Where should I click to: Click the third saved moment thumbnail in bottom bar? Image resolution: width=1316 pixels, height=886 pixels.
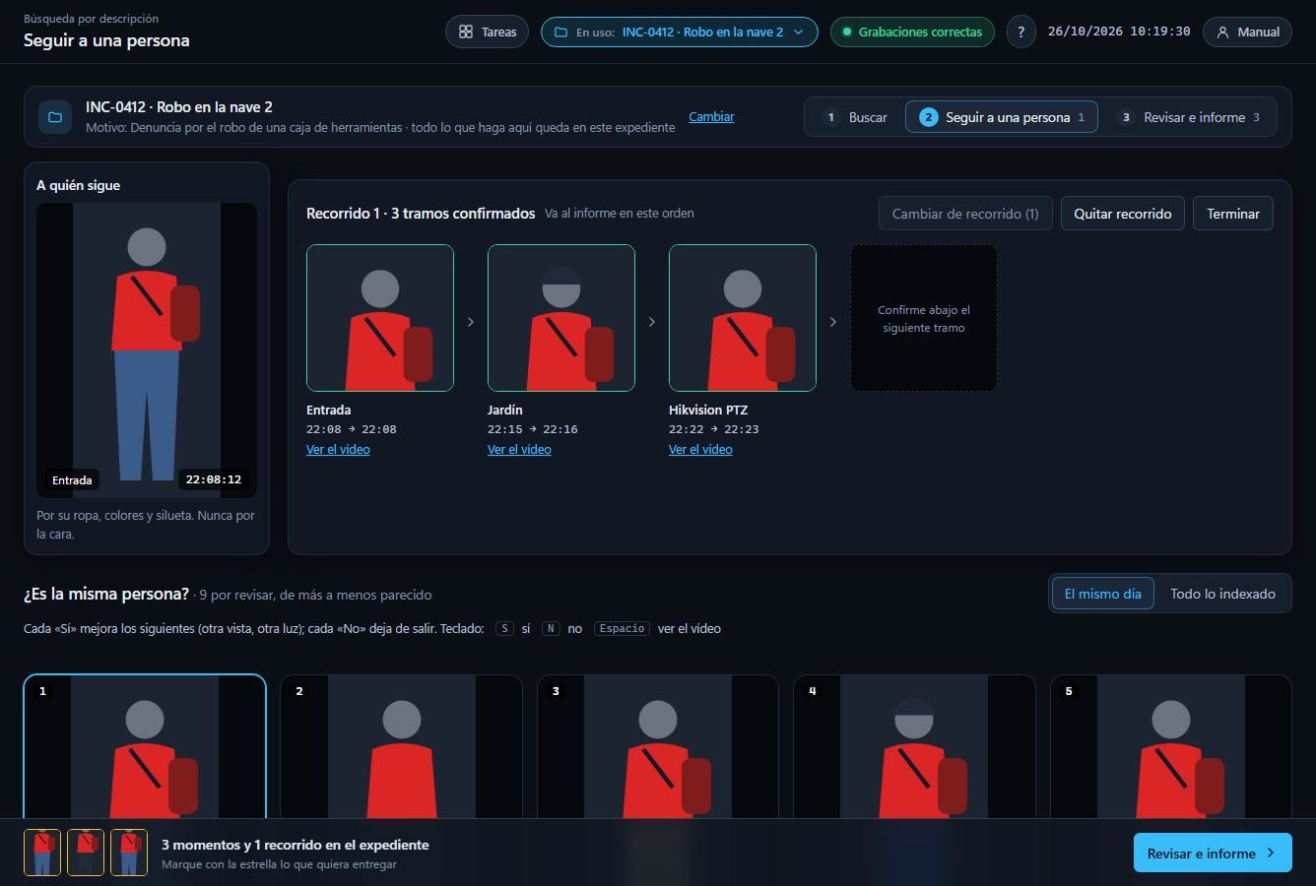click(129, 853)
